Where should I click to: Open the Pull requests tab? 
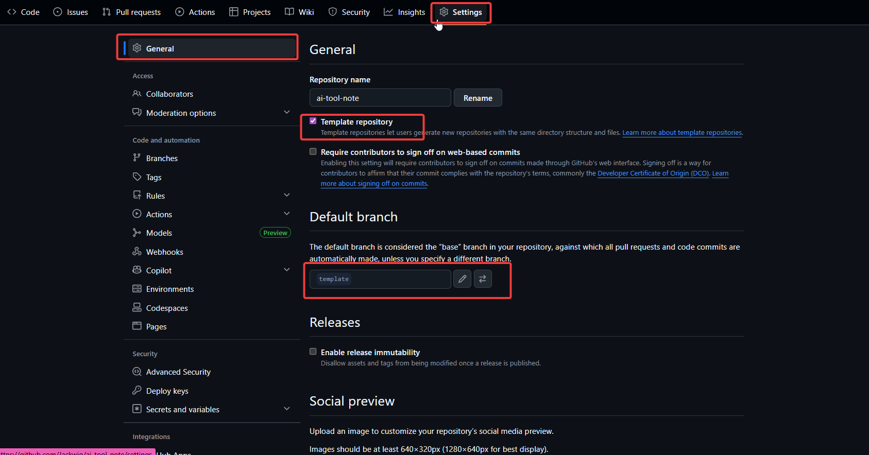[131, 12]
